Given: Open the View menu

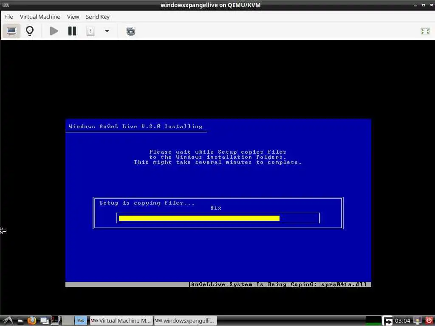Looking at the screenshot, I should click(x=73, y=17).
